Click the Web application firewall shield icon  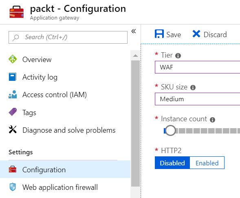pos(13,187)
